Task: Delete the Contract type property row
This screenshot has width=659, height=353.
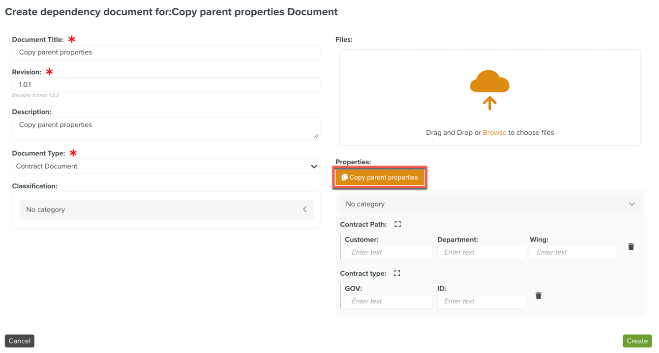Action: pos(539,296)
